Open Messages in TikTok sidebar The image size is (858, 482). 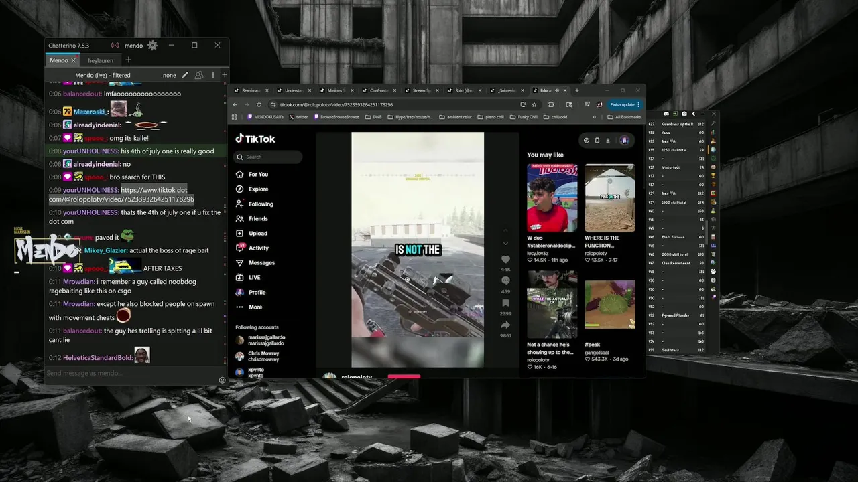(x=256, y=262)
